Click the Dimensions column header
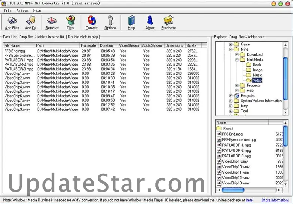This screenshot has height=204, width=293. coord(175,45)
